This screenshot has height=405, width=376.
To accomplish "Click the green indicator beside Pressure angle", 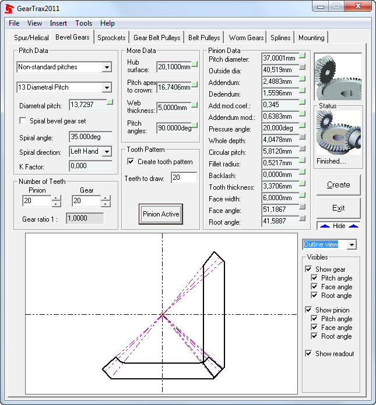I will tap(302, 125).
